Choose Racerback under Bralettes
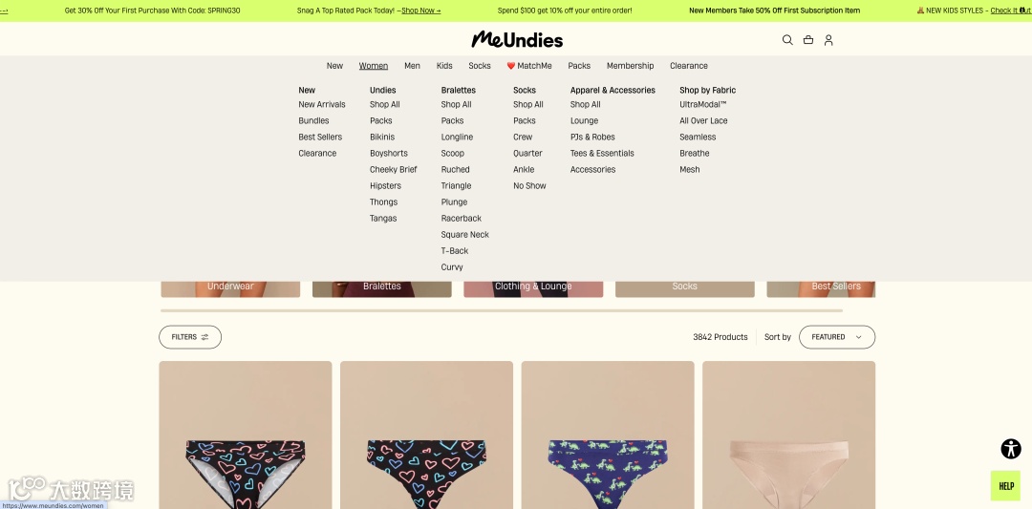Screen dimensions: 1032x509 (x=461, y=219)
